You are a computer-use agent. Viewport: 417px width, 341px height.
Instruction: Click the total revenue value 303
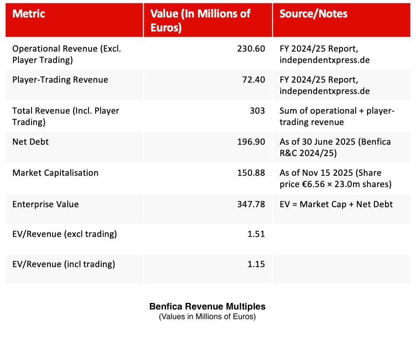[257, 111]
